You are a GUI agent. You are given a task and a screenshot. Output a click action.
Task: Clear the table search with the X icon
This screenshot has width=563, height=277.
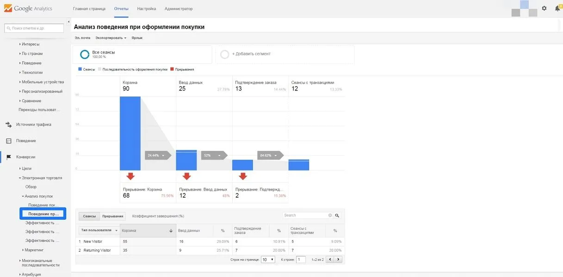point(330,215)
